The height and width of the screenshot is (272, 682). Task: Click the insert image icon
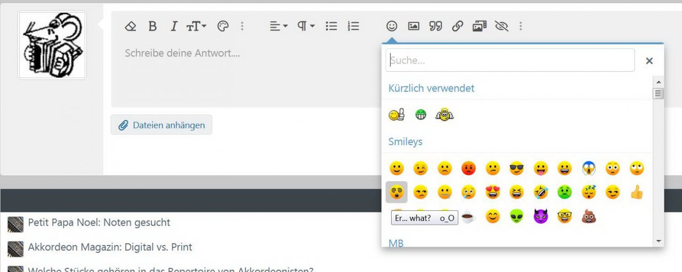[x=413, y=26]
